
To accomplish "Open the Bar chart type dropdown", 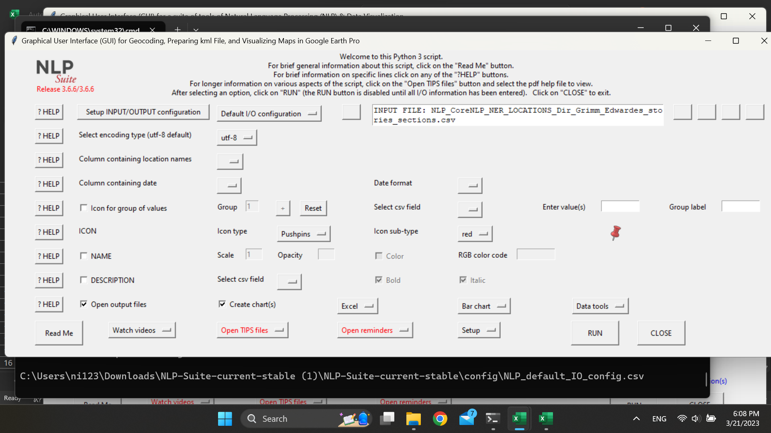I will (x=483, y=306).
